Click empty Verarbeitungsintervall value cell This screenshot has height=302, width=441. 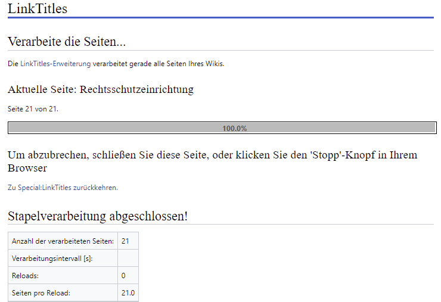128,258
